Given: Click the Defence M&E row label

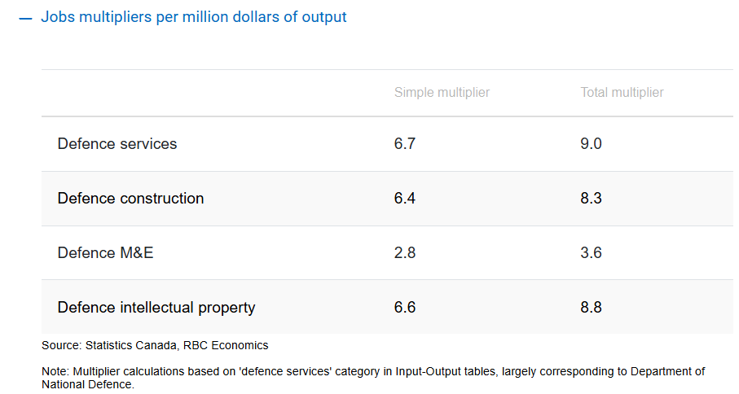Looking at the screenshot, I should (105, 253).
